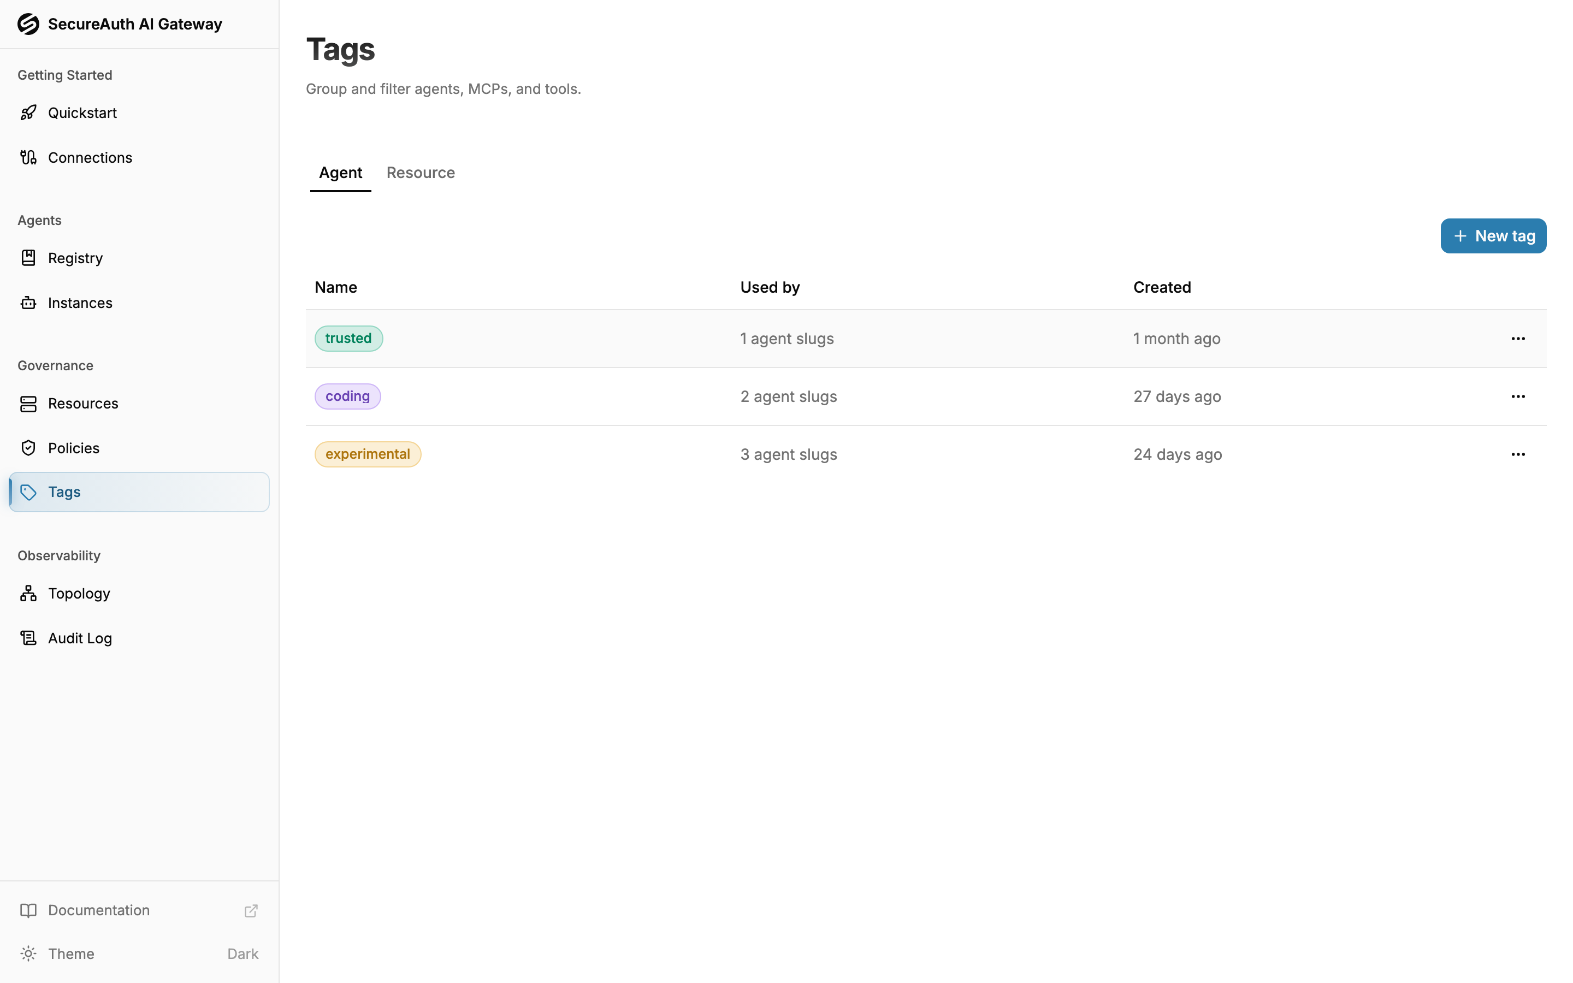
Task: Select Tags in the sidebar
Action: [x=139, y=492]
